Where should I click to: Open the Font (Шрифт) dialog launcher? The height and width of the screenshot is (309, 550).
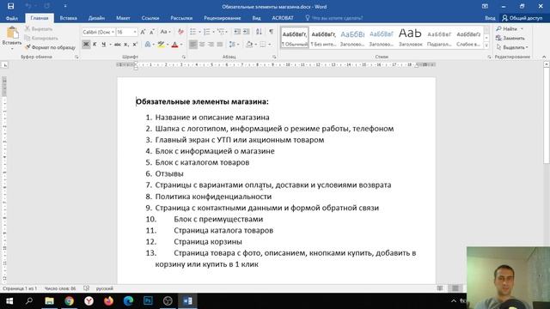pyautogui.click(x=183, y=57)
